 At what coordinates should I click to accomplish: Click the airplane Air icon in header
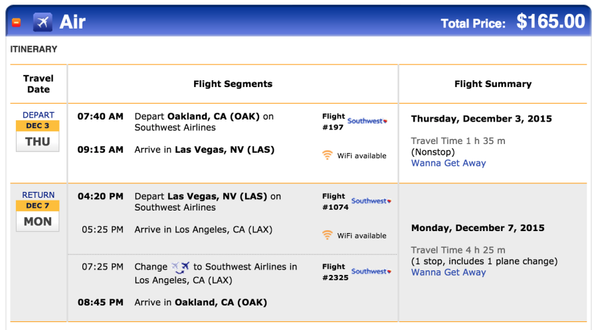(43, 22)
